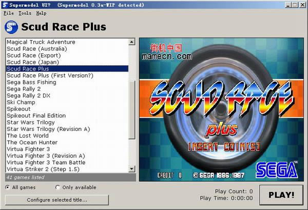308x210 pixels.
Task: Click the Scud Race Plus screenshot preview
Action: pos(219,109)
